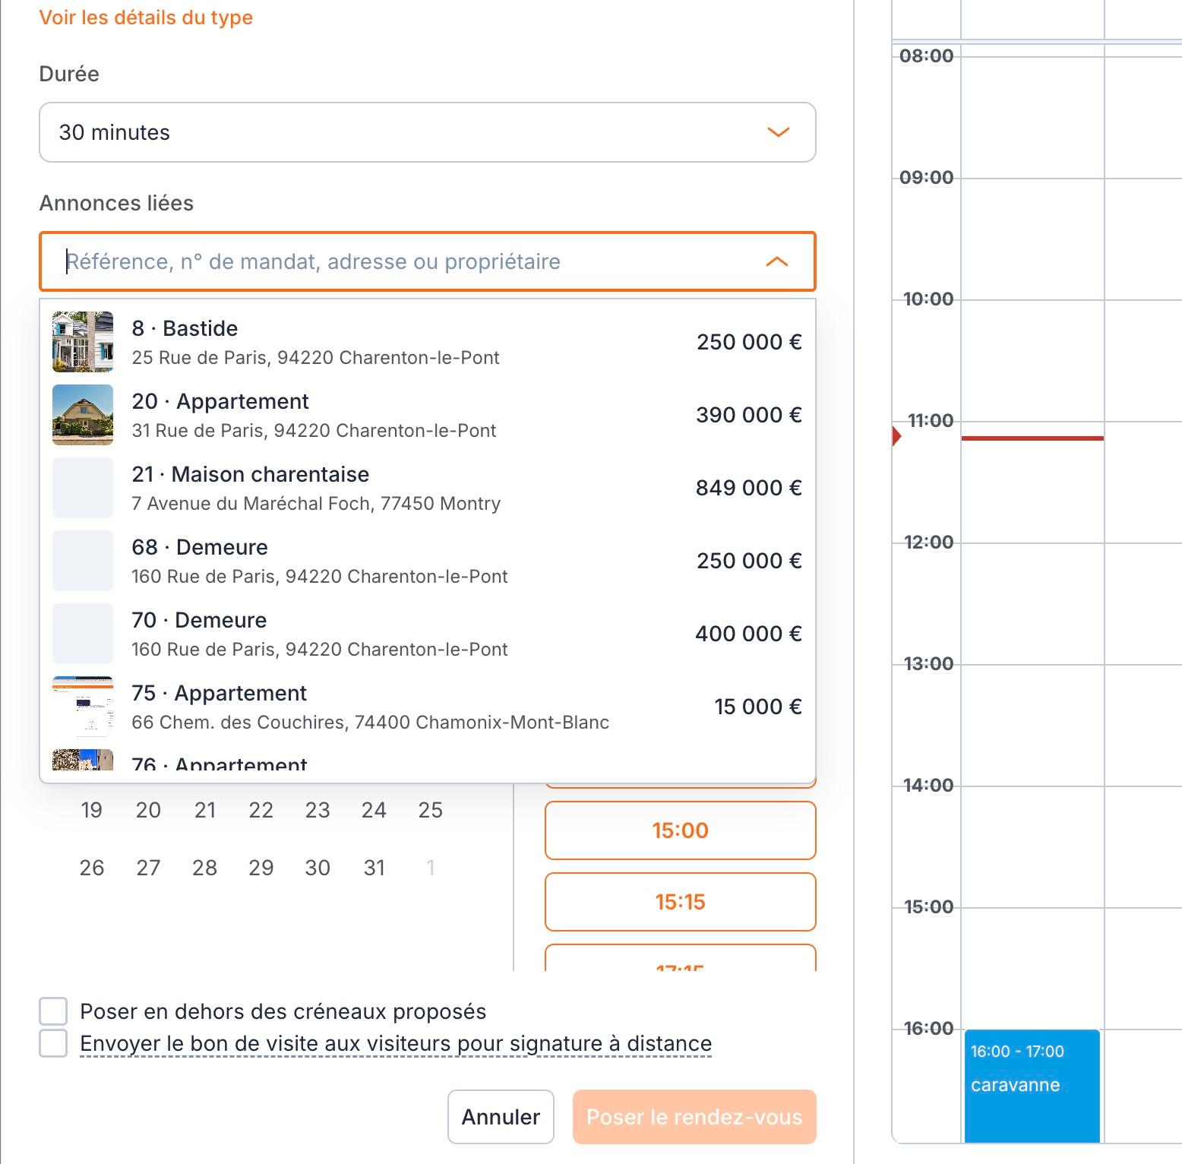Image resolution: width=1182 pixels, height=1164 pixels.
Task: Select day 30 in the calendar
Action: 318,868
